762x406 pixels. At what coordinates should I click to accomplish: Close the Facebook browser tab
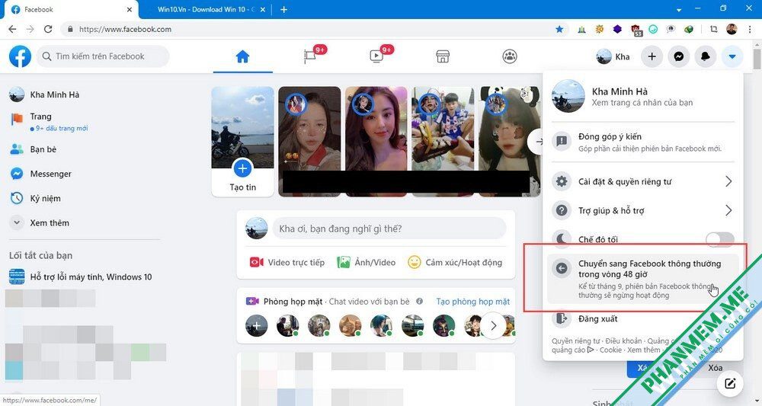(130, 9)
